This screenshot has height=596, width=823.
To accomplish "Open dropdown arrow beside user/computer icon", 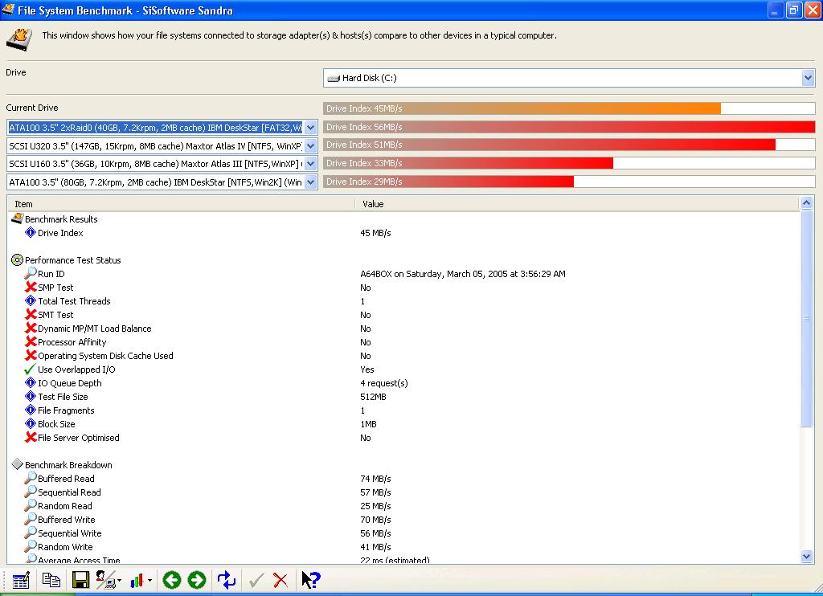I will click(x=120, y=581).
